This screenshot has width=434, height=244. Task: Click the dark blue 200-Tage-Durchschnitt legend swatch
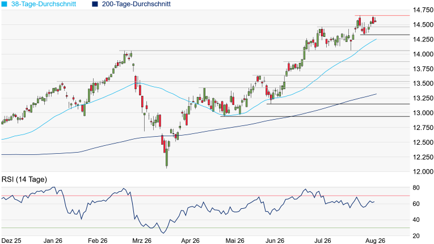point(95,4)
